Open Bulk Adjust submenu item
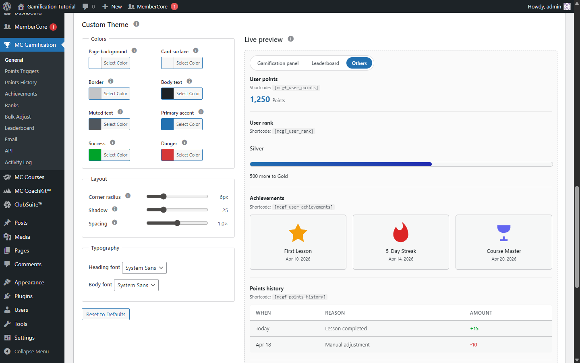The height and width of the screenshot is (363, 580). [x=18, y=117]
